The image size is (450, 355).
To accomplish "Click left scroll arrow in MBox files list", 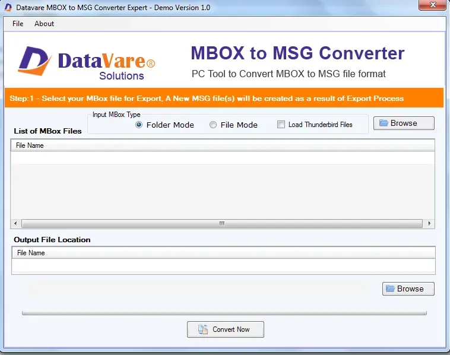I will coord(15,223).
